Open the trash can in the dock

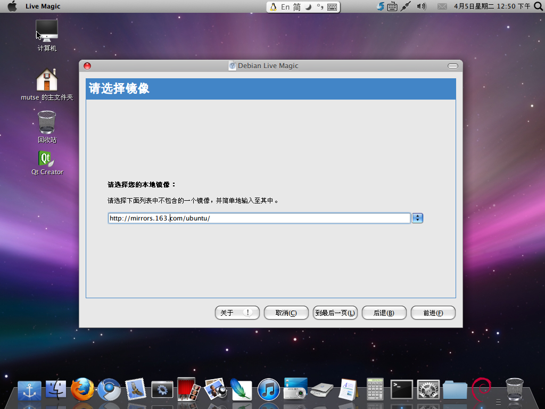pyautogui.click(x=515, y=389)
